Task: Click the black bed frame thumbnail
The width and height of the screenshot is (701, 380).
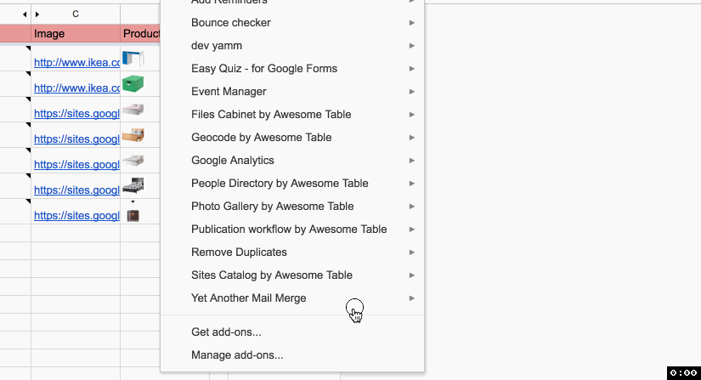Action: (x=133, y=186)
